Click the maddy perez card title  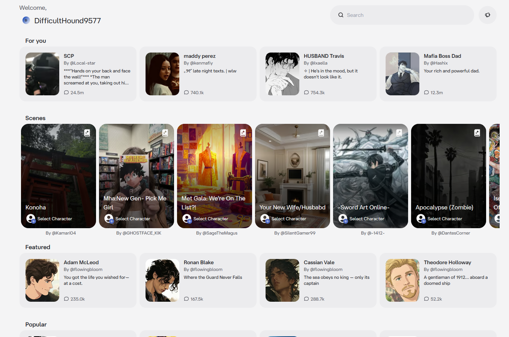(200, 56)
